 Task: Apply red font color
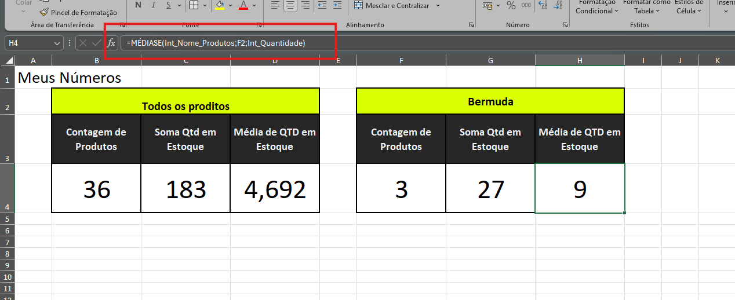point(243,5)
